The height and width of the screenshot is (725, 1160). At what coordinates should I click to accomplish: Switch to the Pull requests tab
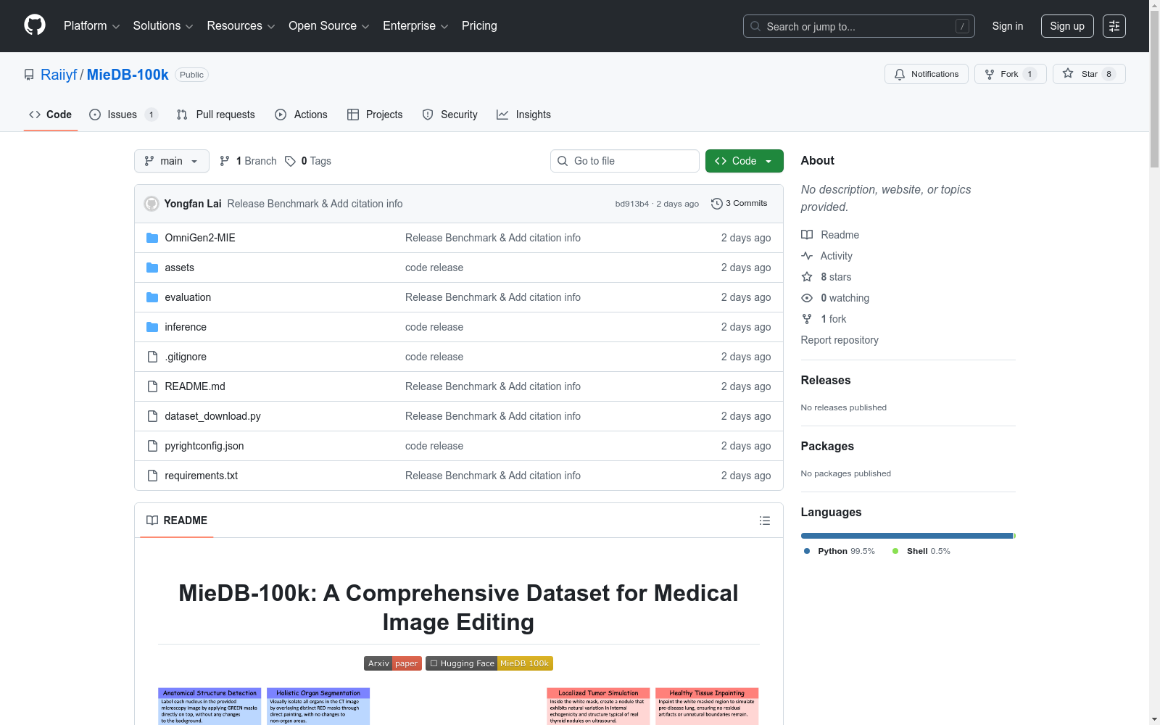coord(216,115)
